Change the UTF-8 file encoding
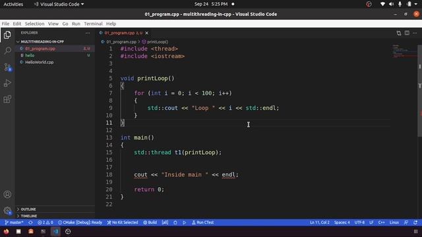 (x=359, y=223)
